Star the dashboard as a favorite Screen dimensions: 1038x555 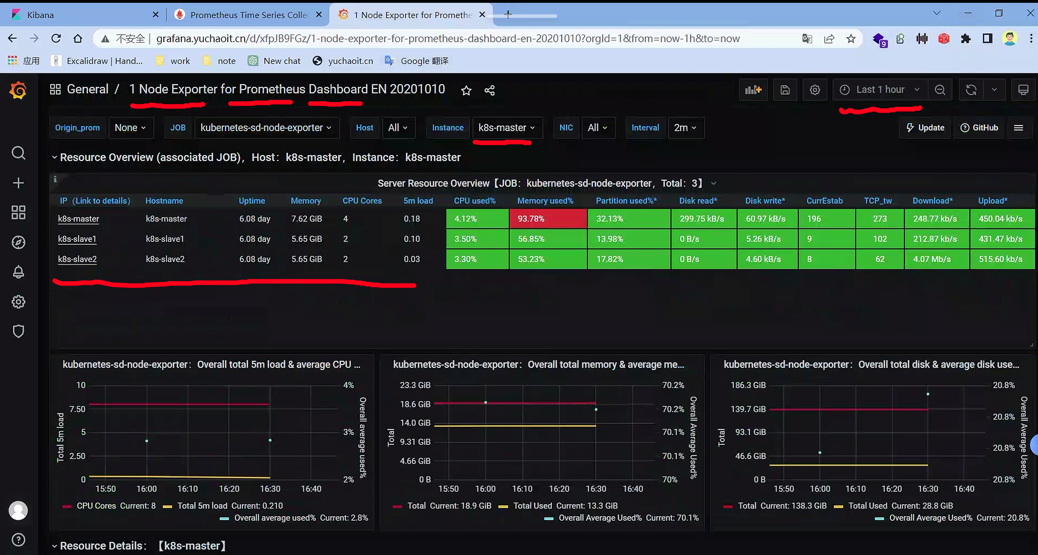click(466, 90)
